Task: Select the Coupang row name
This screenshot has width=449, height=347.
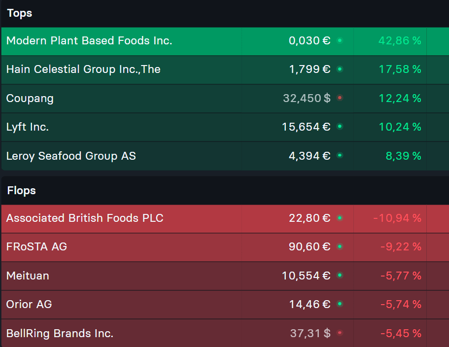Action: point(30,98)
